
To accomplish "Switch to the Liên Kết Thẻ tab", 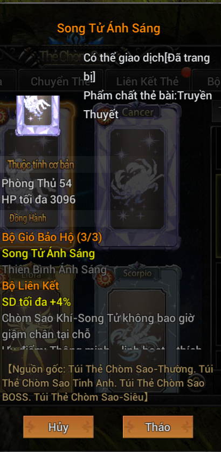I will click(147, 82).
